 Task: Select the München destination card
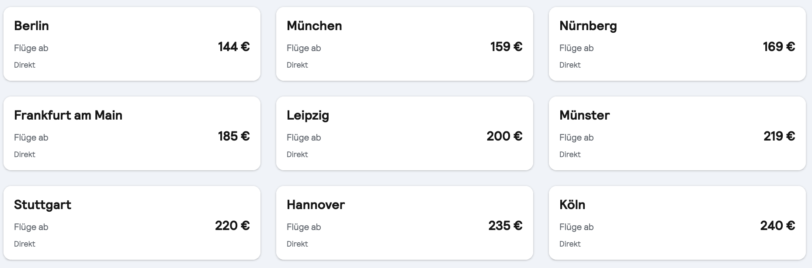(404, 43)
